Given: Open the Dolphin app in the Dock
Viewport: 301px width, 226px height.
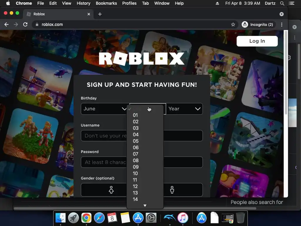Looking at the screenshot, I should tap(170, 218).
